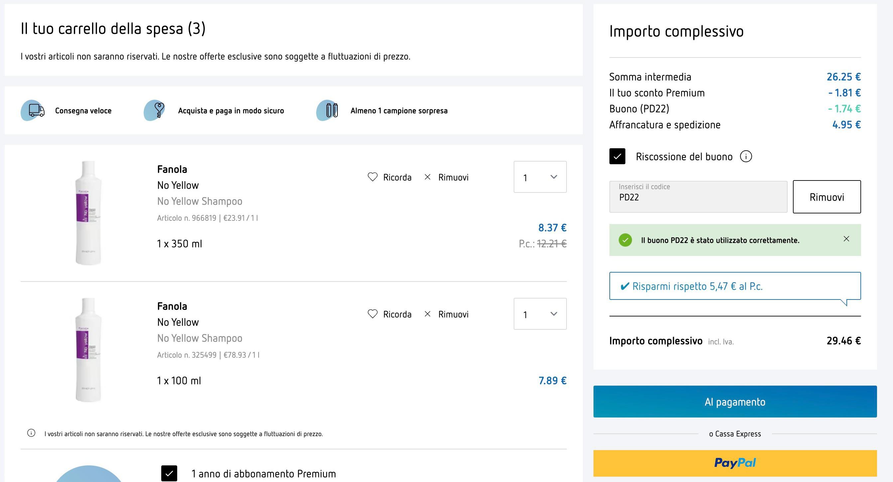Open the info icon beside Riscossione del buono
The image size is (893, 482).
746,156
